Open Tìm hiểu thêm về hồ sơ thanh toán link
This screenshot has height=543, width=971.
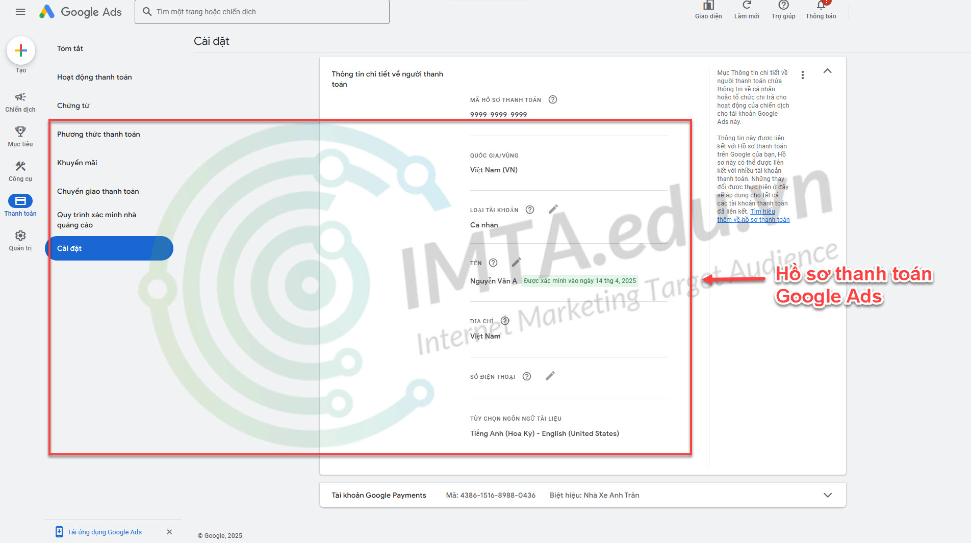click(x=753, y=216)
